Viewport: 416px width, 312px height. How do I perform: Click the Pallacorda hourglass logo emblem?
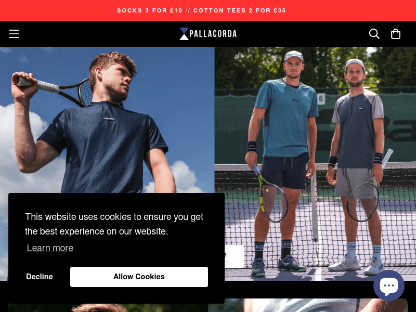184,34
